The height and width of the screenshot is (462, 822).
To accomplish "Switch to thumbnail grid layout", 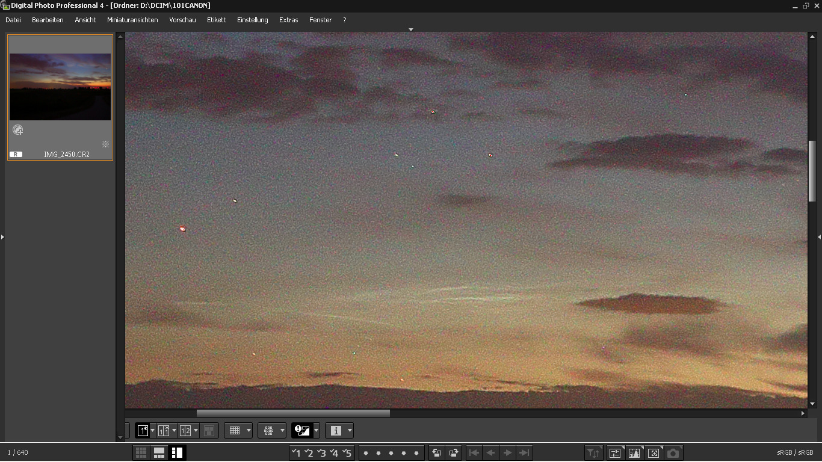I will (x=141, y=453).
